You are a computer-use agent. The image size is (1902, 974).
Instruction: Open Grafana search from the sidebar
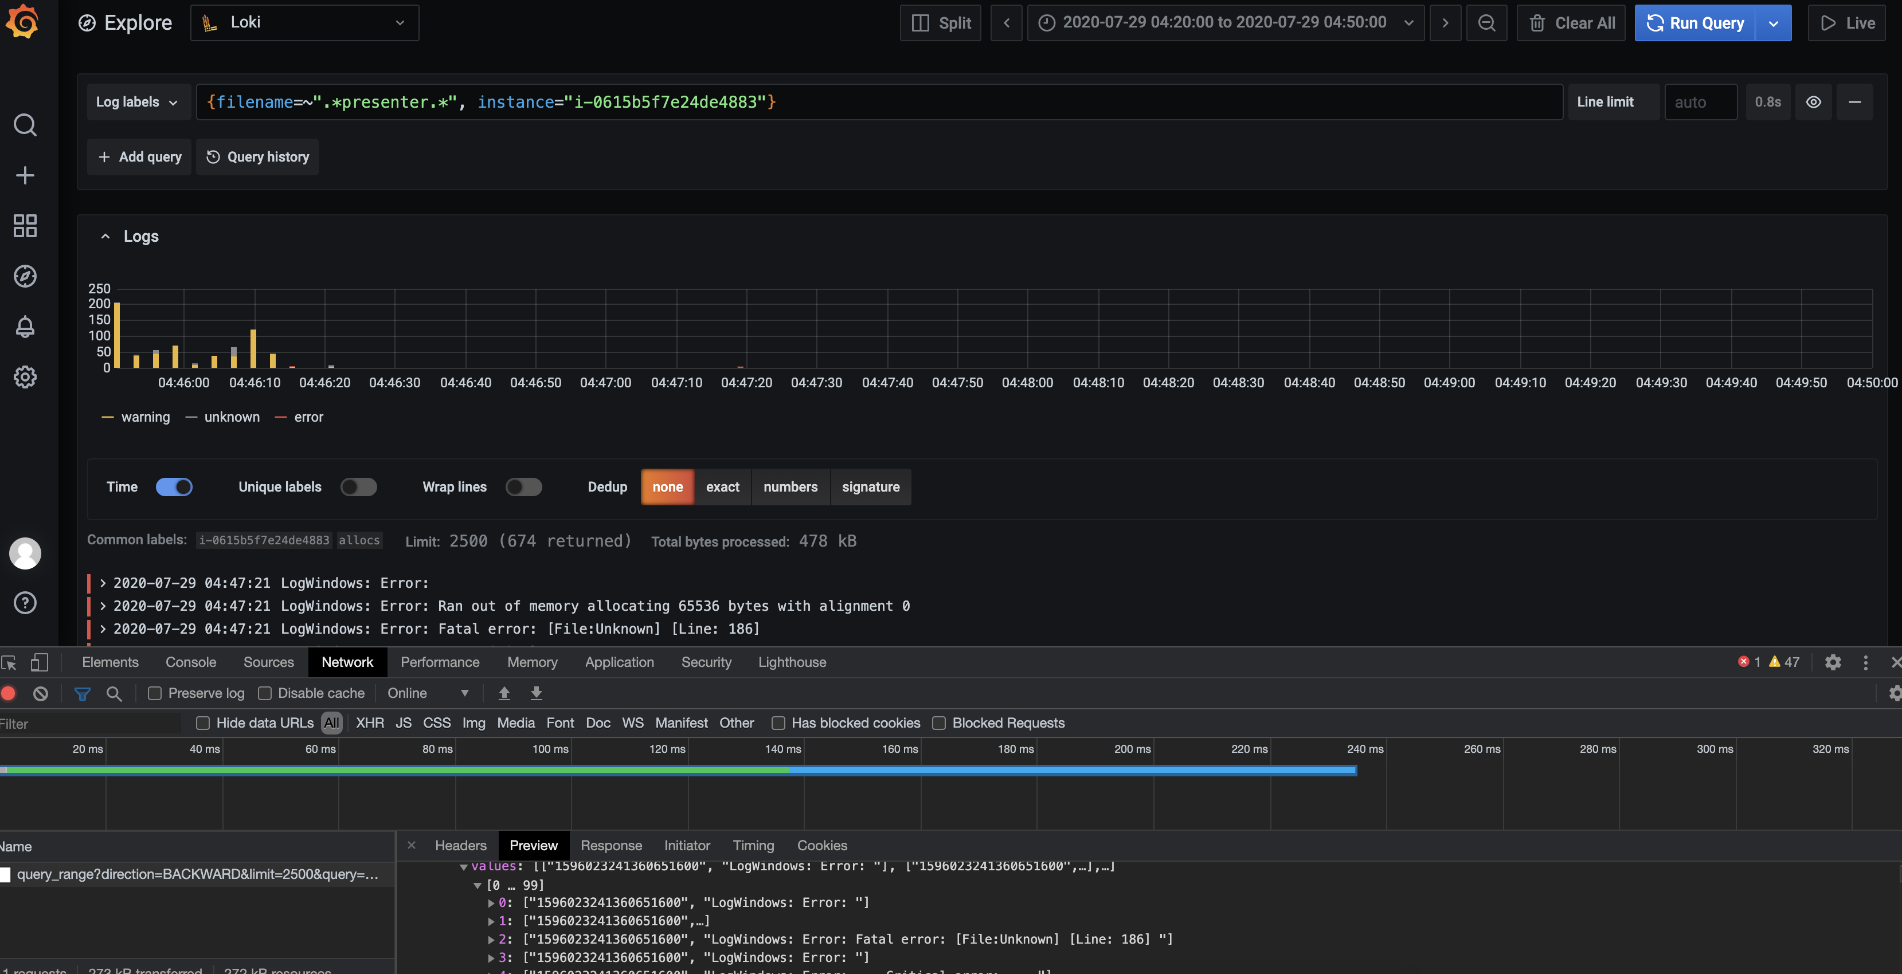(x=25, y=124)
